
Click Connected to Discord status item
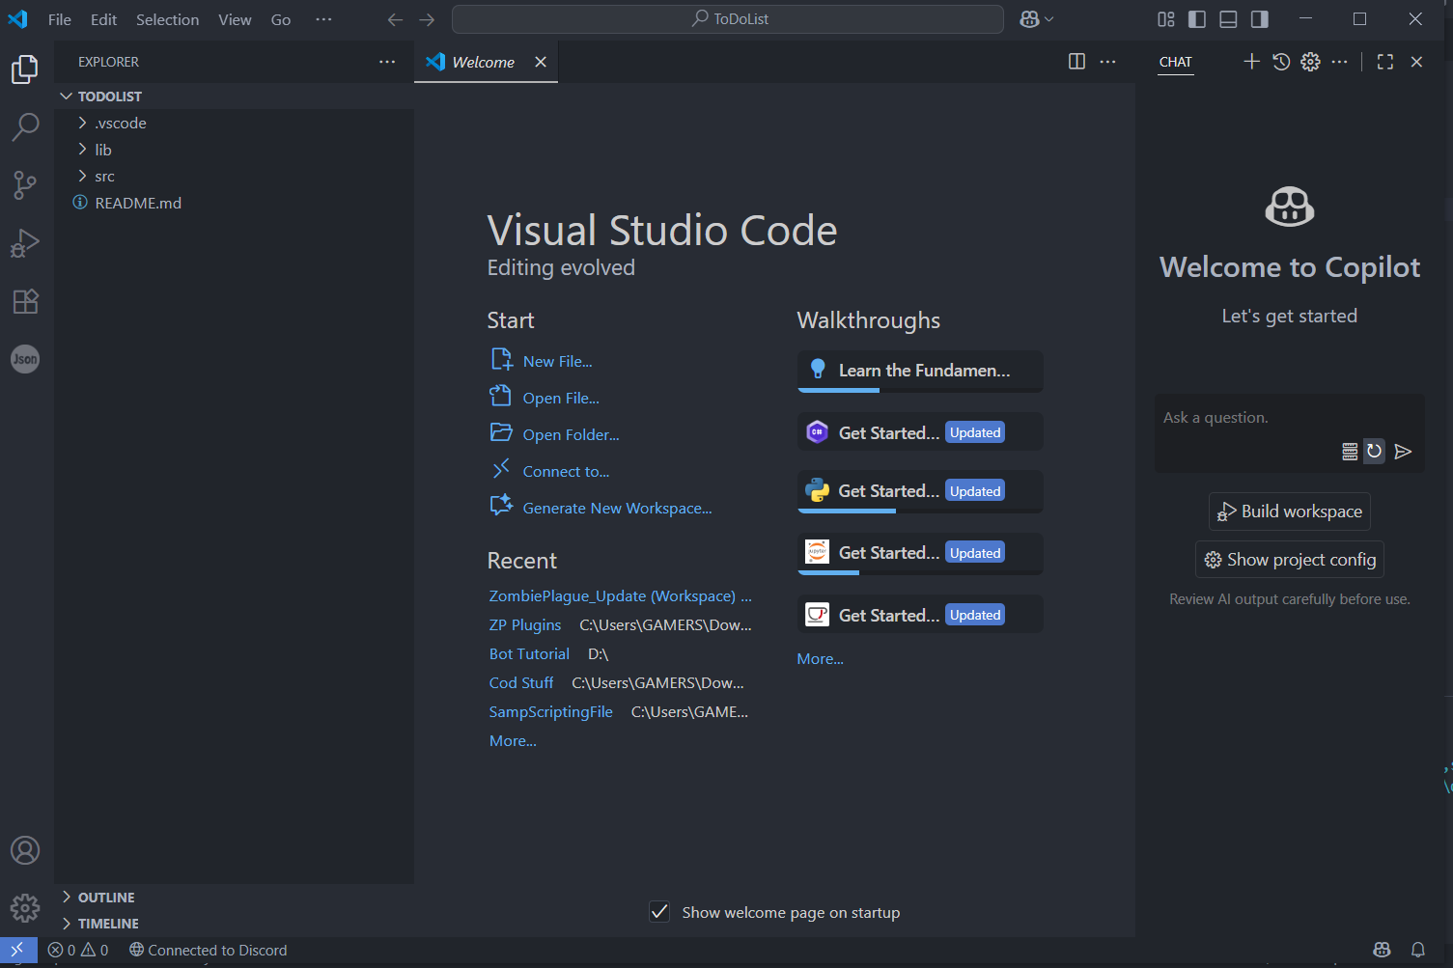tap(209, 950)
